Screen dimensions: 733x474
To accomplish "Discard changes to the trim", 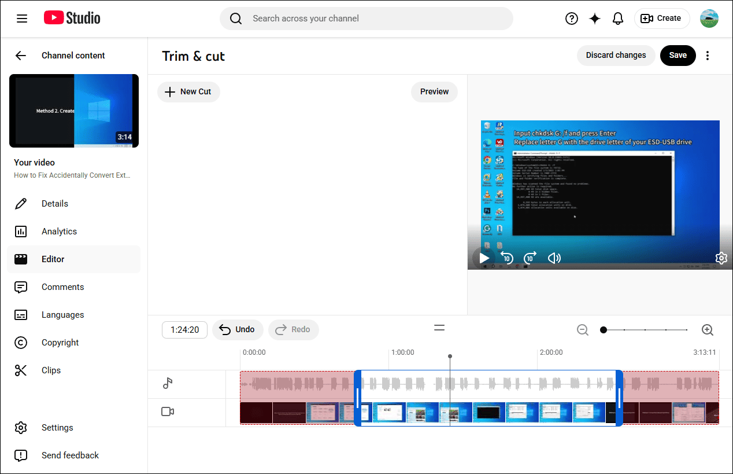I will pos(616,55).
